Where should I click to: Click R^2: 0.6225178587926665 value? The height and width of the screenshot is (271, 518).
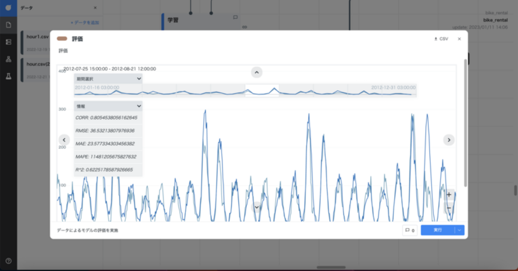point(104,170)
